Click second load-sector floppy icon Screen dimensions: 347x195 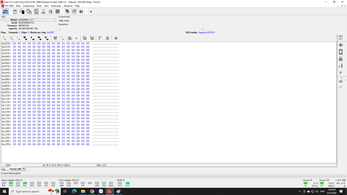pos(92,38)
